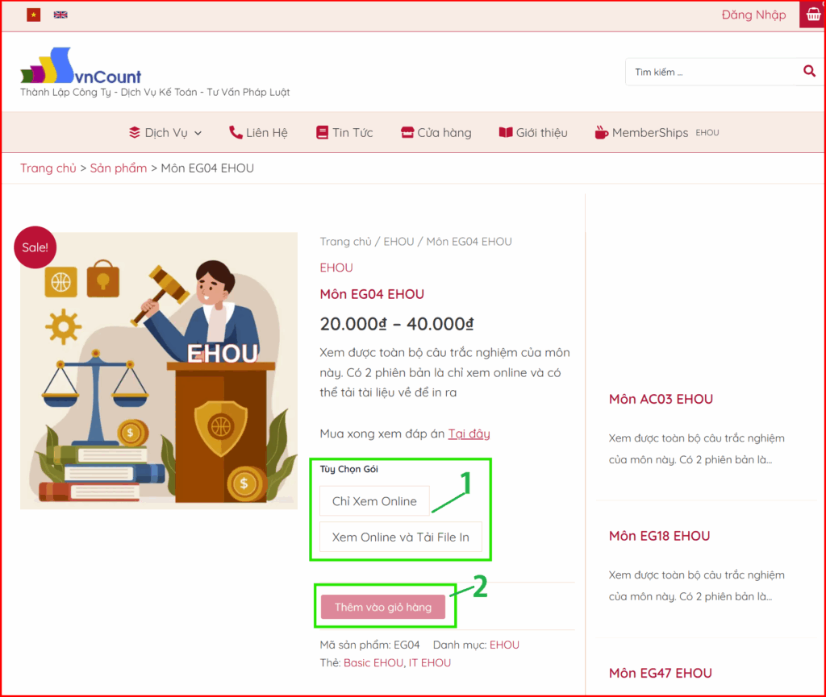Click Trang chủ in product breadcrumb path
This screenshot has width=826, height=697.
pyautogui.click(x=345, y=242)
